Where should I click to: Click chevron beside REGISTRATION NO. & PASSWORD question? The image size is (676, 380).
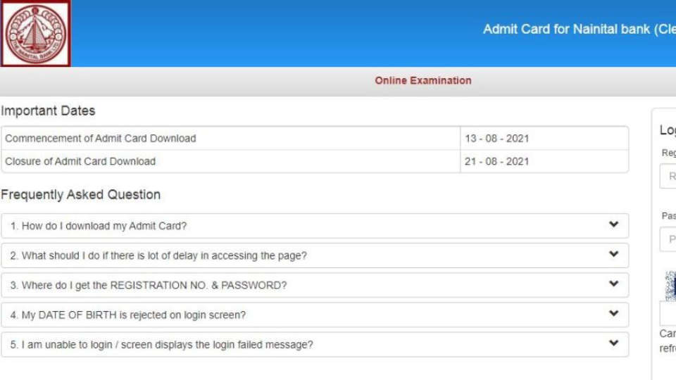coord(613,284)
